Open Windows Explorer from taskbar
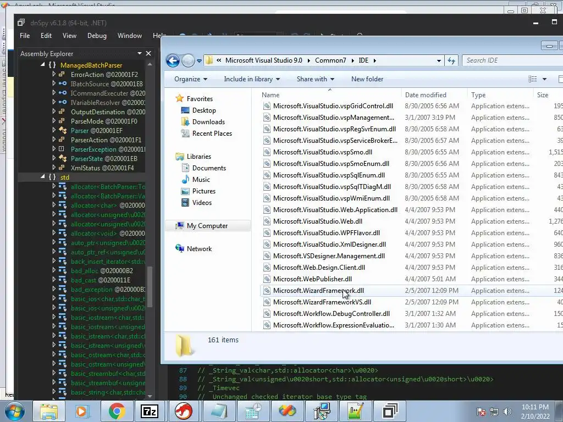Viewport: 563px width, 422px height. point(48,411)
